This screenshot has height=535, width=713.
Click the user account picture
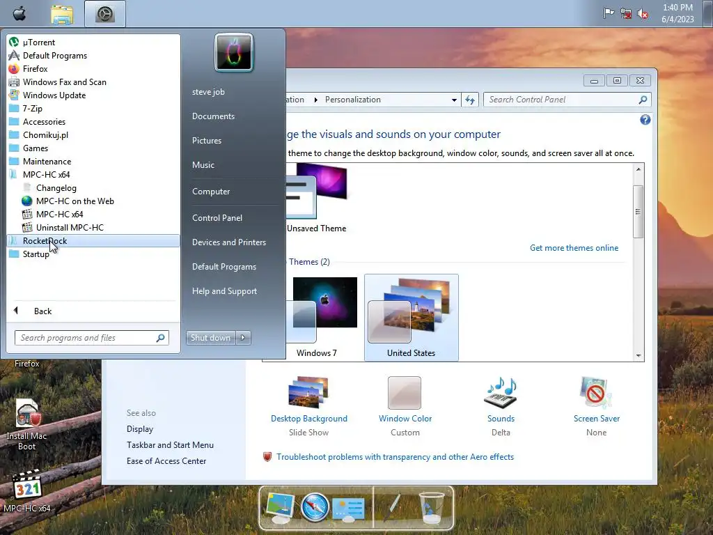[234, 52]
